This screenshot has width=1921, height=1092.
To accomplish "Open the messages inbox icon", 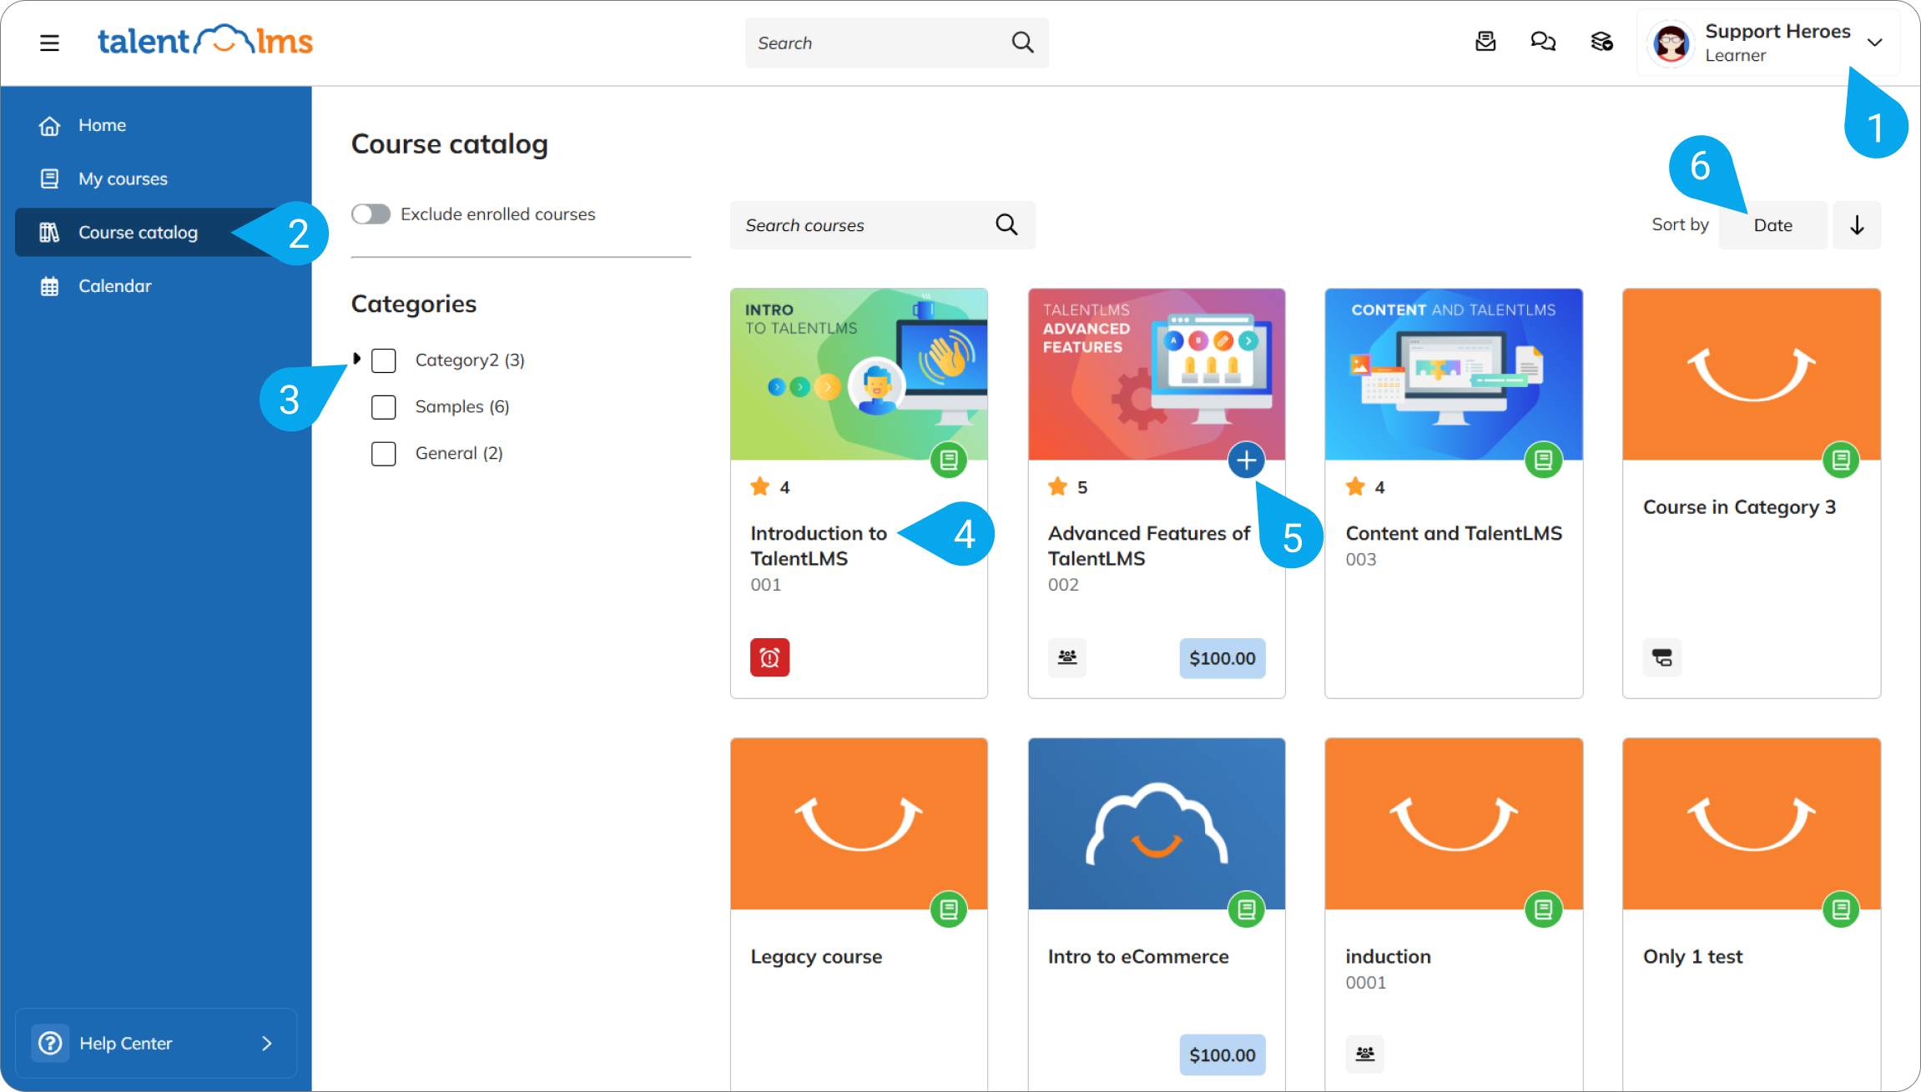I will (x=1485, y=42).
